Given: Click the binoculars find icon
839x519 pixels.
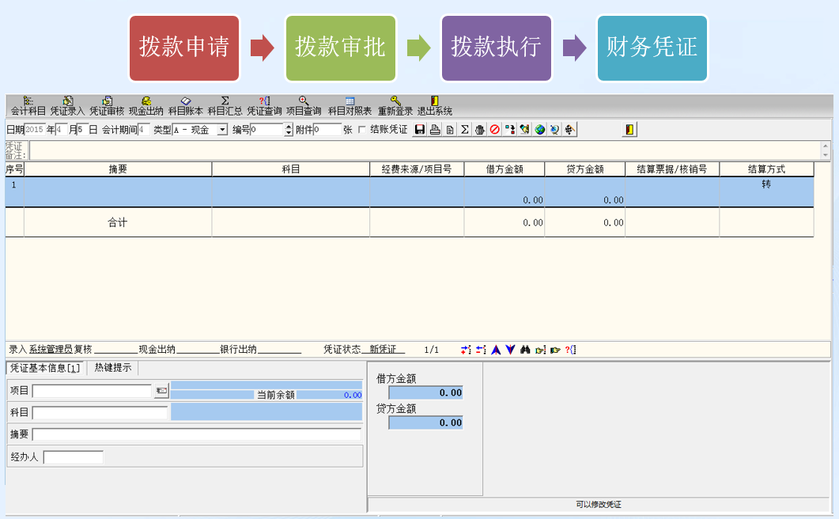Looking at the screenshot, I should click(524, 350).
